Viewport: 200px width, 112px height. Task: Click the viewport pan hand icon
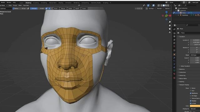(170, 26)
